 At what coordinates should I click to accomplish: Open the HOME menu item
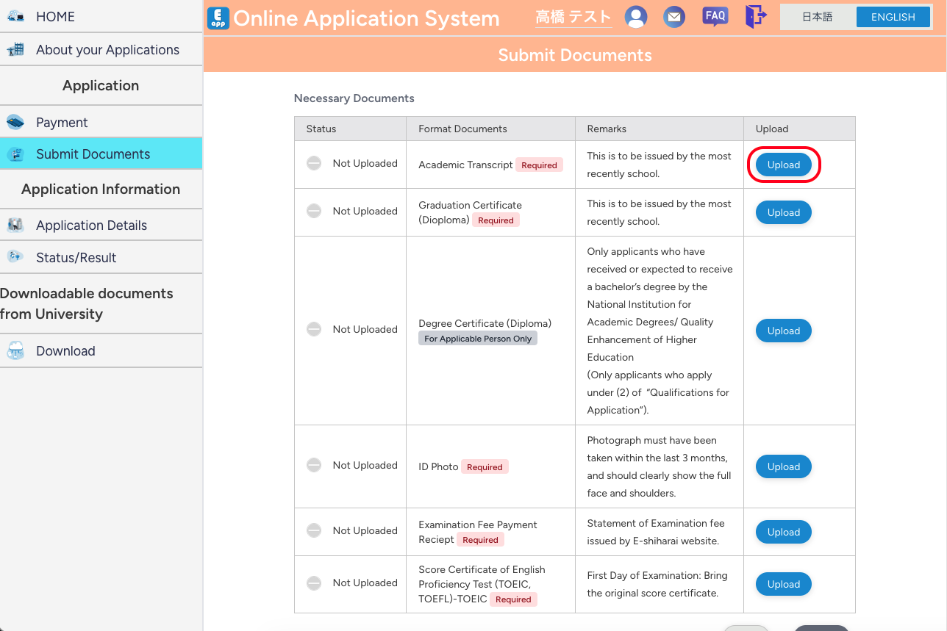point(55,16)
